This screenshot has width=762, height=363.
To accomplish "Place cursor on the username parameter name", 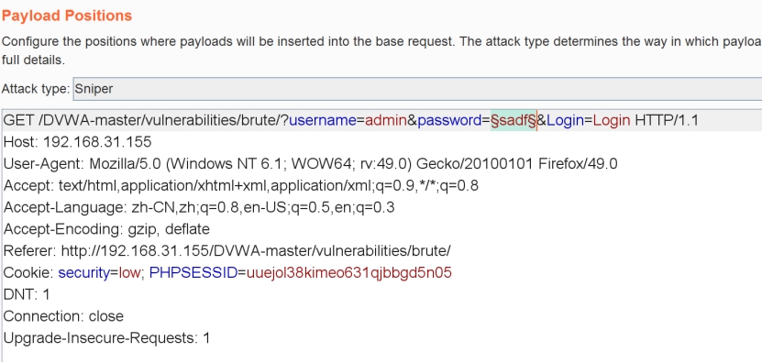I will tap(323, 120).
